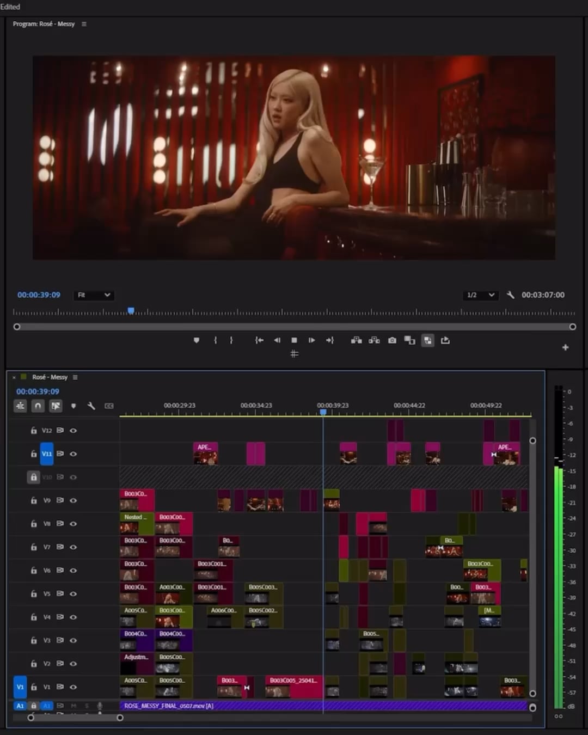Click the timeline horizontal zoom scroll bar

(x=75, y=718)
